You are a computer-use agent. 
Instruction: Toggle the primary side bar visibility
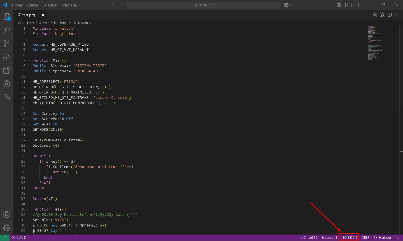click(x=346, y=5)
